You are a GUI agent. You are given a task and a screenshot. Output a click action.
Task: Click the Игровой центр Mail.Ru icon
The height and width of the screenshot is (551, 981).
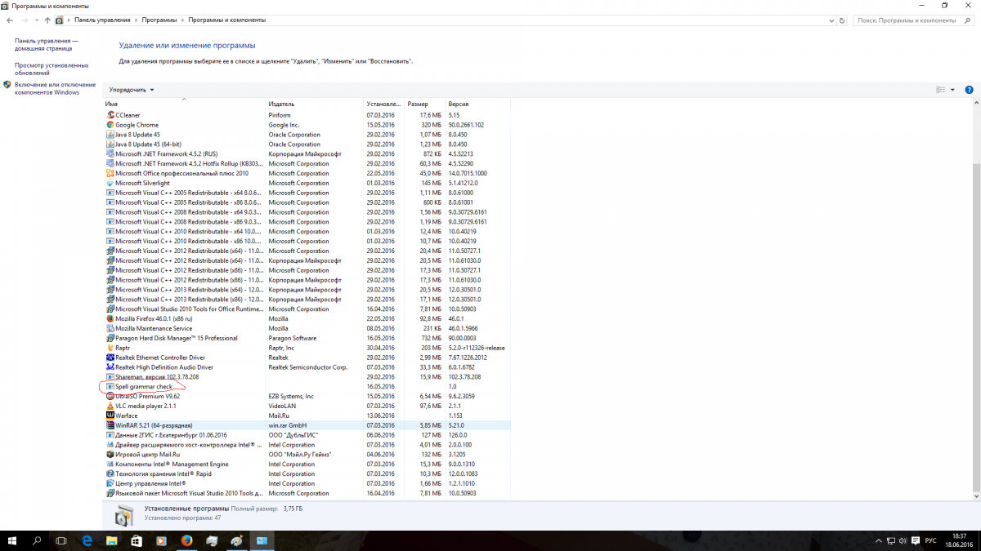pyautogui.click(x=110, y=455)
